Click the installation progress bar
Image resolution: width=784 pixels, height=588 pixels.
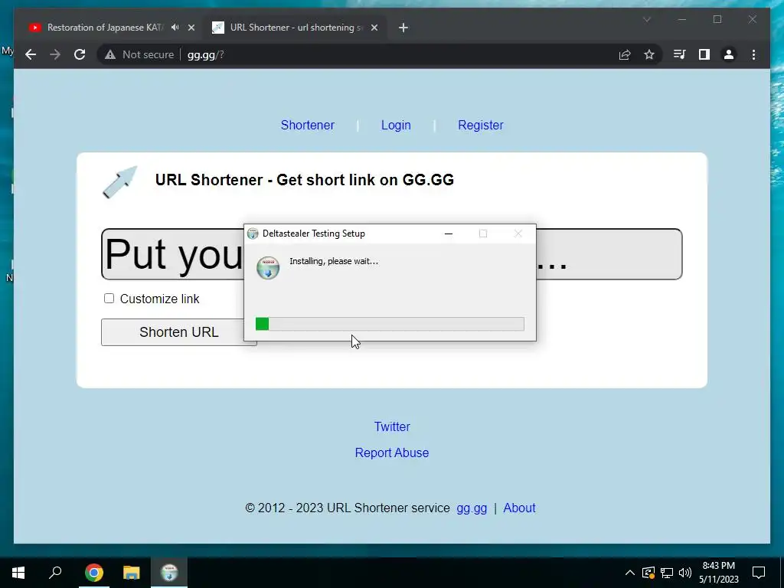pyautogui.click(x=390, y=324)
